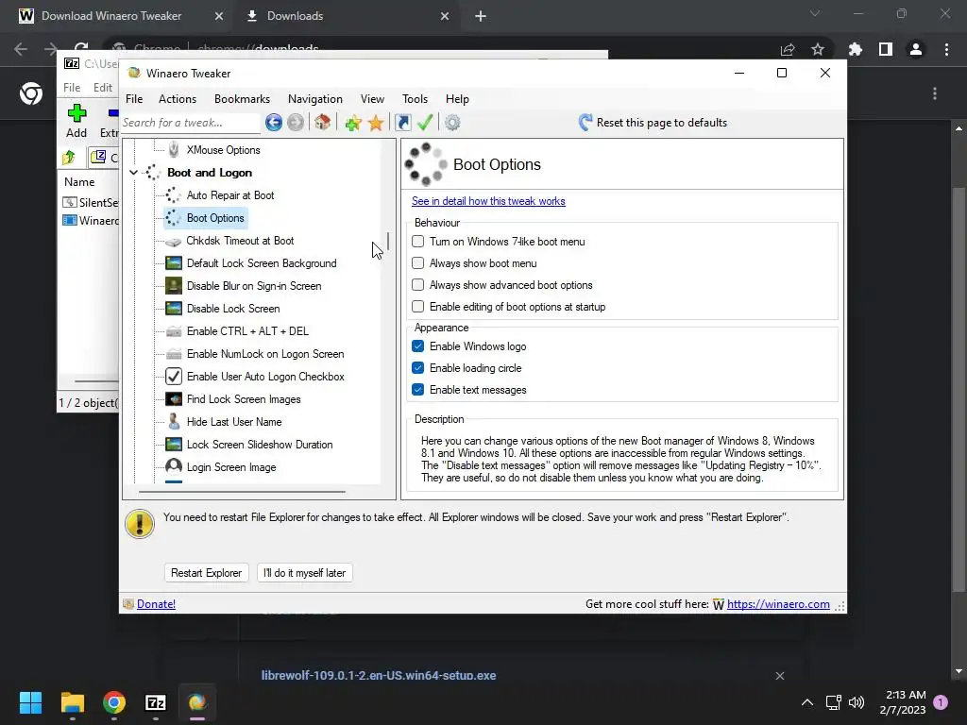Open See in detail how this tweak works

(488, 201)
